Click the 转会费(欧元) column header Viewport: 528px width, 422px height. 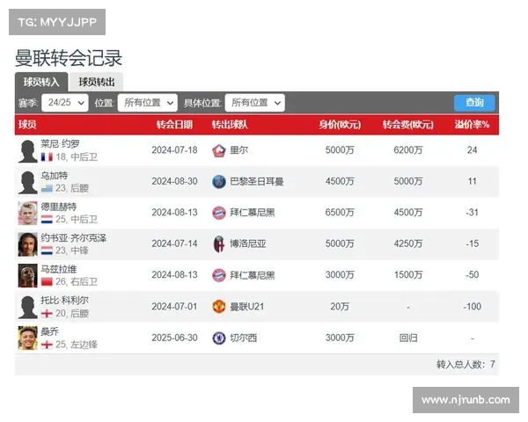click(x=408, y=125)
